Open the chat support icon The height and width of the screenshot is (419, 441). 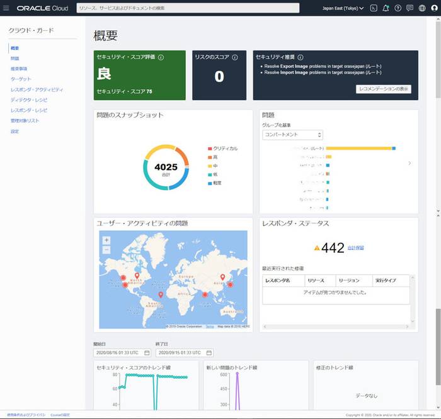[409, 8]
